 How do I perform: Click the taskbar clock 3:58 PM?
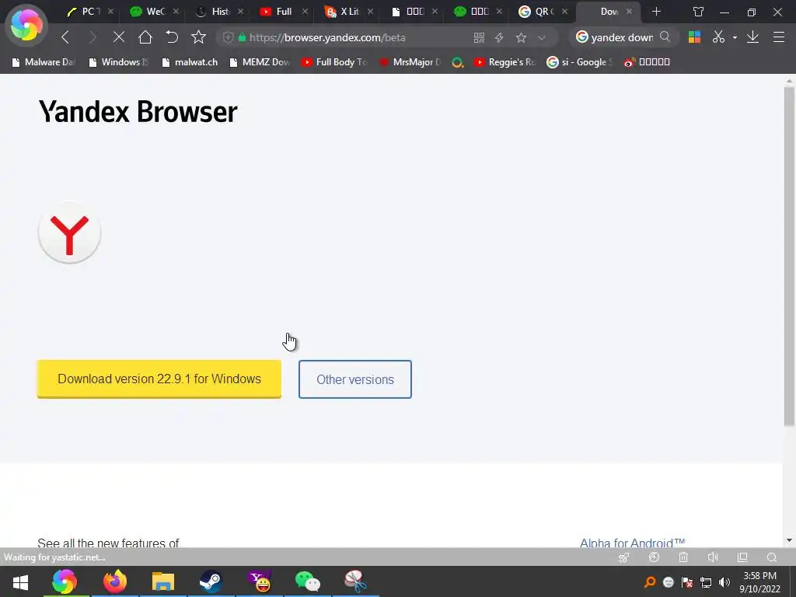point(759,582)
